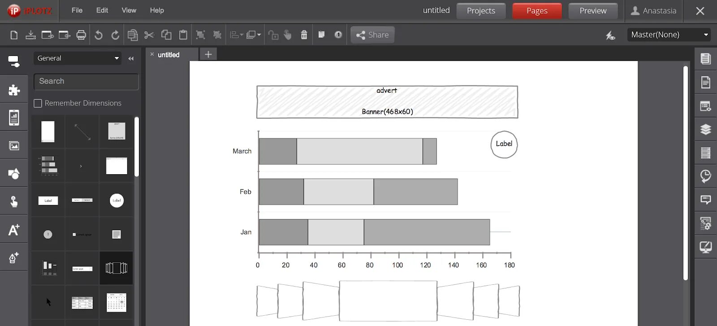
Task: Click the round Label element on canvas
Action: tap(504, 144)
